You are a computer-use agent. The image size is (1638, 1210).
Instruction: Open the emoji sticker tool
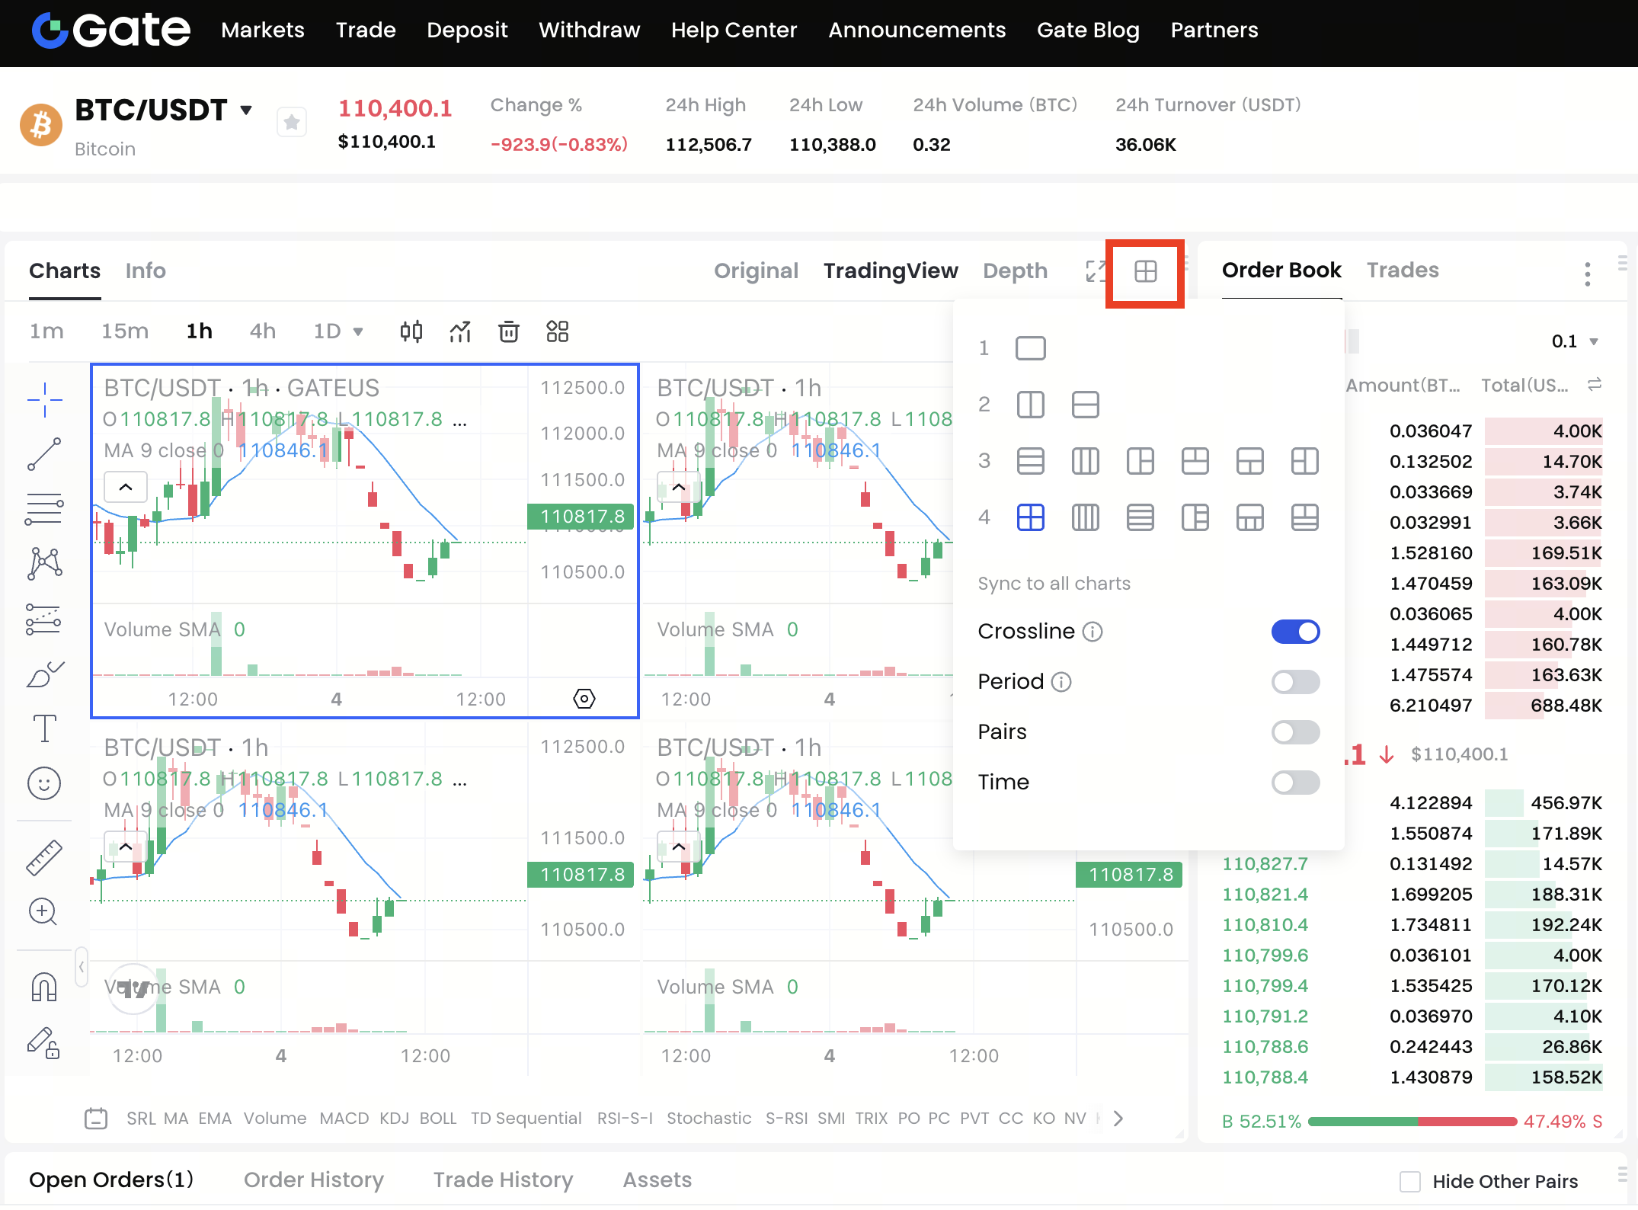tap(44, 783)
